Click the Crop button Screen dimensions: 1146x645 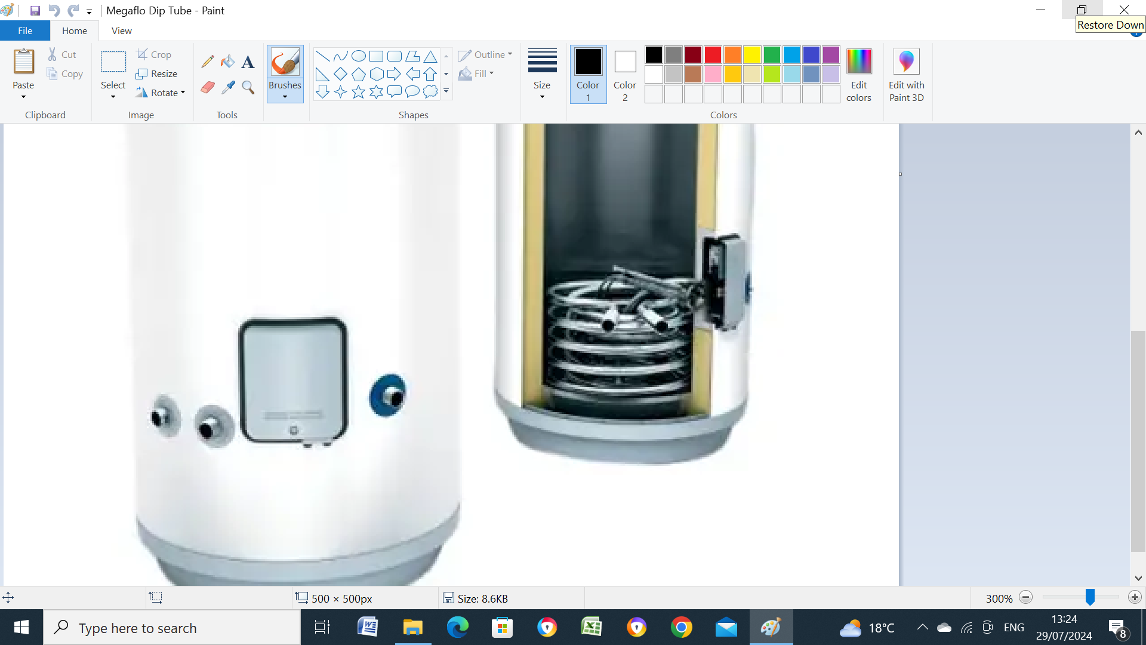[154, 55]
